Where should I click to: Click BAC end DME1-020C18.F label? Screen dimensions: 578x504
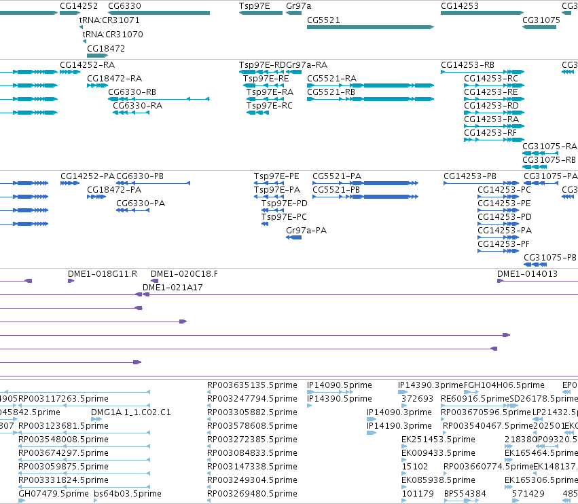pos(184,274)
